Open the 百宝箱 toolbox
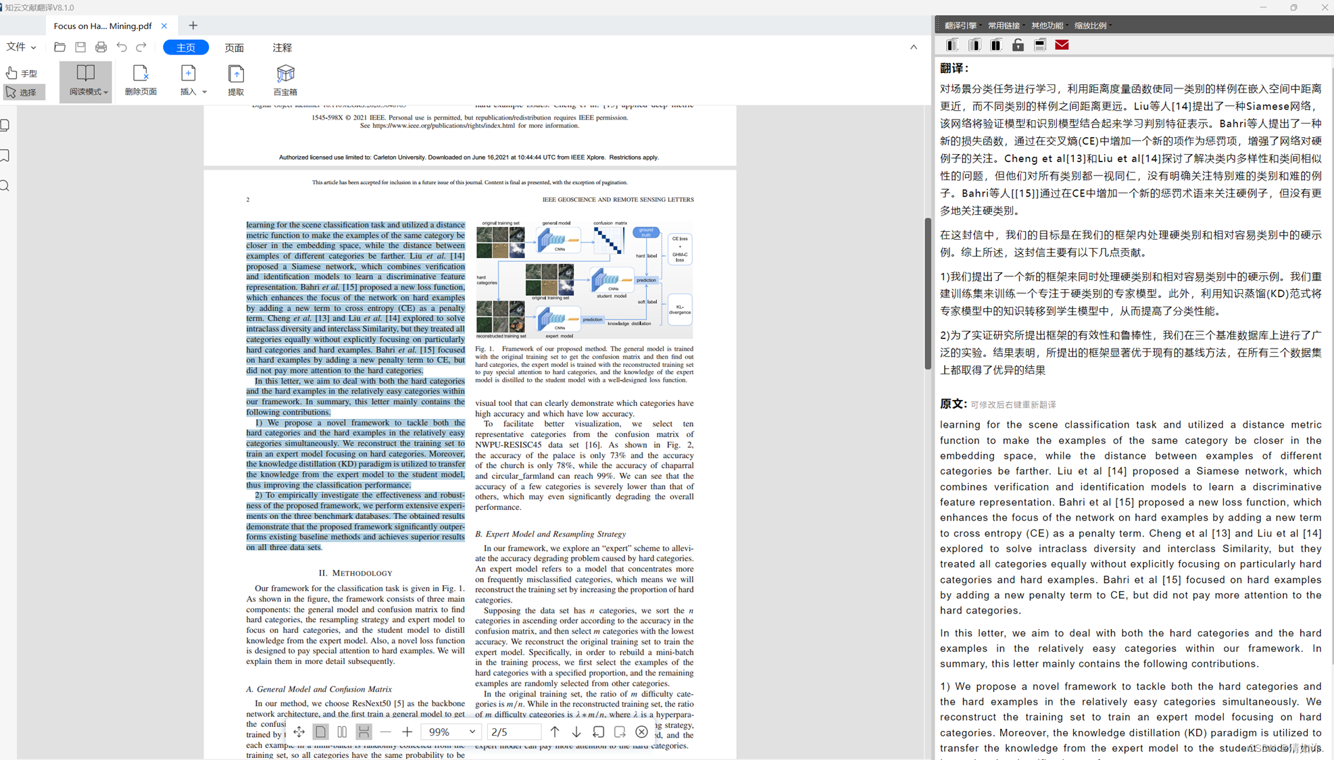 285,80
